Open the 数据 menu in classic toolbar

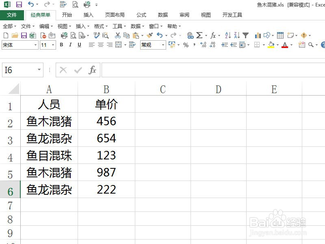[135, 26]
